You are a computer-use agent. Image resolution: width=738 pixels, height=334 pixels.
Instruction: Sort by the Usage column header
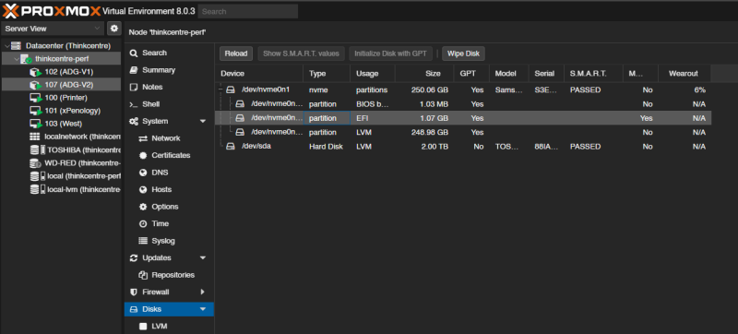pyautogui.click(x=373, y=74)
